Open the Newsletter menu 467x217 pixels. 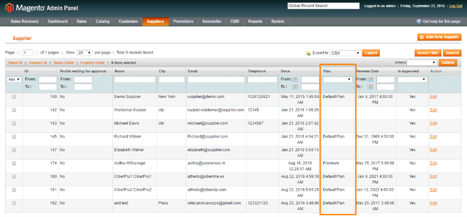click(212, 21)
